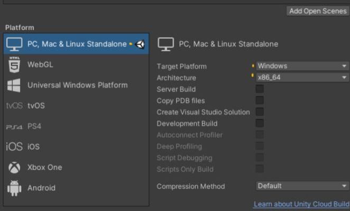Viewport: 350px width, 211px height.
Task: Enable the Server Build checkbox
Action: click(x=260, y=89)
